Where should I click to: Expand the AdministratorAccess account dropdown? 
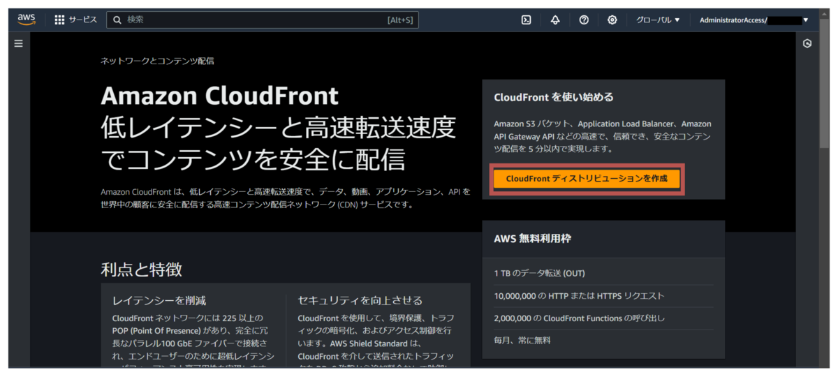click(x=754, y=20)
